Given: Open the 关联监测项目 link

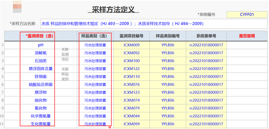Looking at the screenshot, I should coord(65,54).
